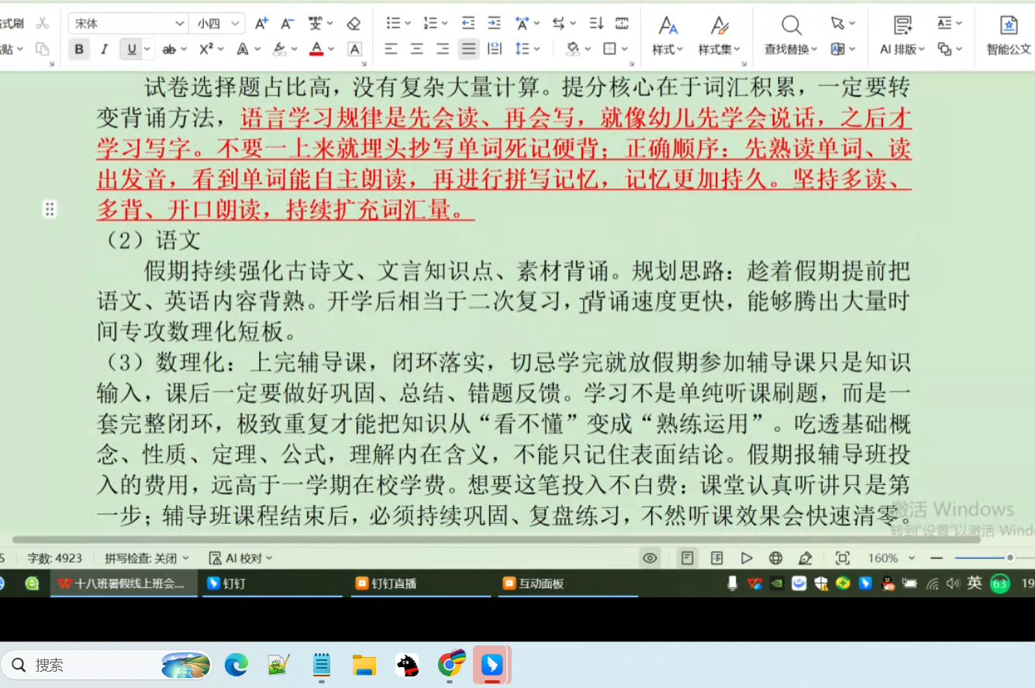
Task: Open Chrome from the taskbar
Action: point(450,665)
